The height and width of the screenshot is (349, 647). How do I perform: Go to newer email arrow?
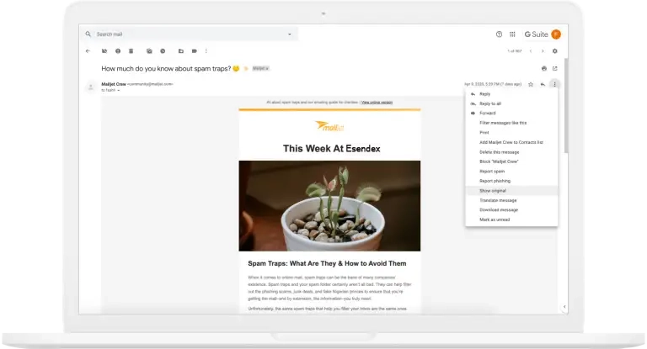pos(531,51)
